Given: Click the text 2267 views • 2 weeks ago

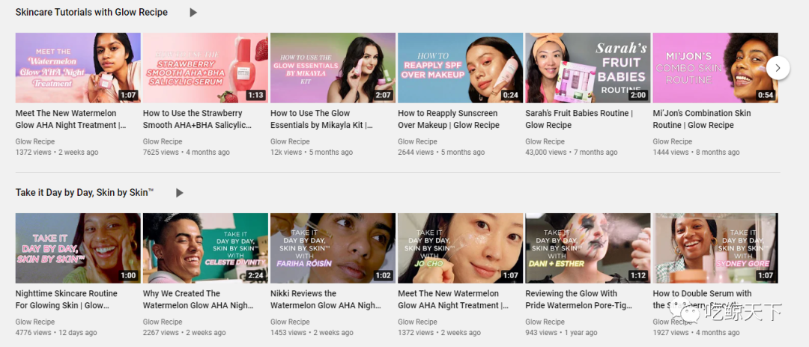Looking at the screenshot, I should click(184, 333).
